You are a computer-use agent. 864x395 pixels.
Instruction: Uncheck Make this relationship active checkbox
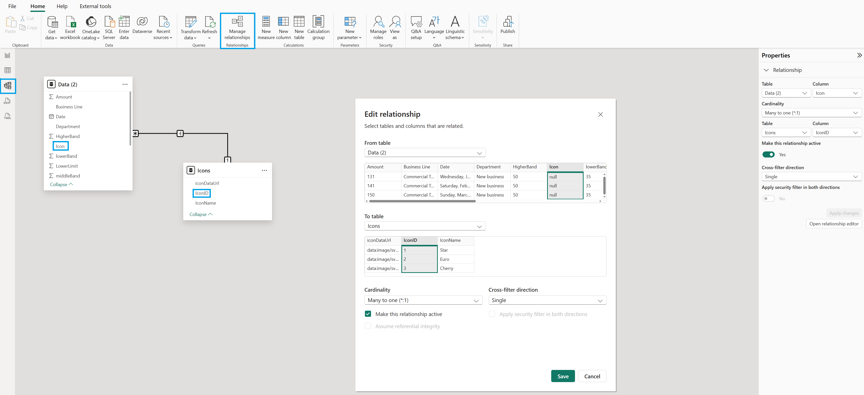[x=368, y=314]
